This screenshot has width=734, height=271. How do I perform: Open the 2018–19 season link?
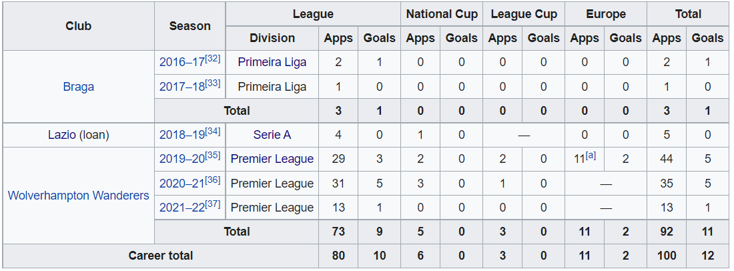click(182, 134)
